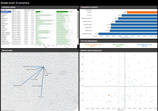Click the Age axis title under Available Leases
The height and width of the screenshot is (111, 158).
67,47
